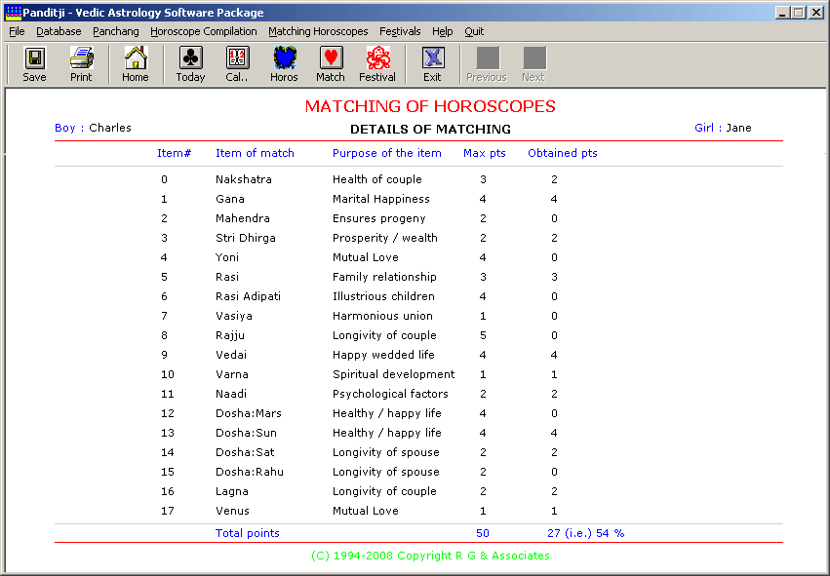Click the 'Max pts' column header
Image resolution: width=830 pixels, height=576 pixels.
[485, 153]
